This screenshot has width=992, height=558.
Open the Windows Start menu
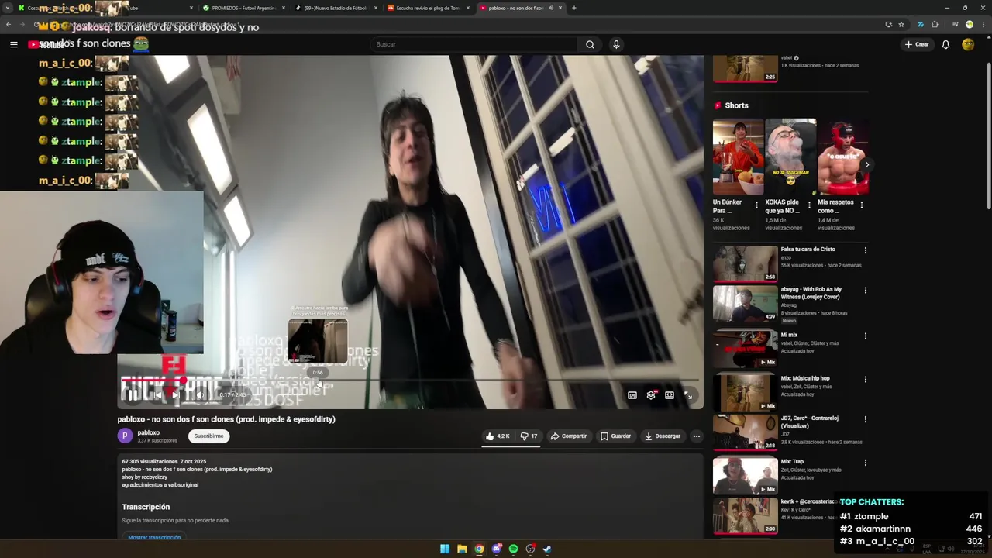(445, 549)
